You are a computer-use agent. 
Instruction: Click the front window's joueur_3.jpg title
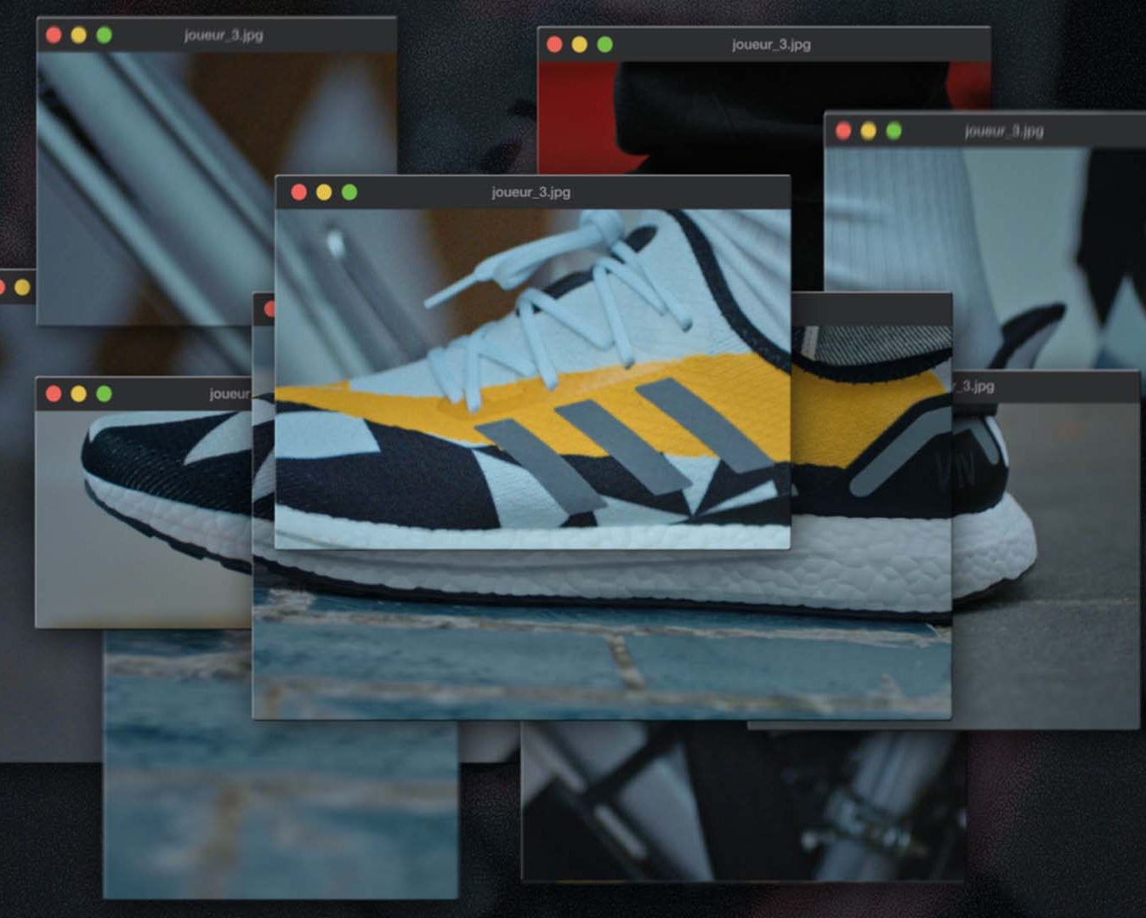pyautogui.click(x=531, y=192)
